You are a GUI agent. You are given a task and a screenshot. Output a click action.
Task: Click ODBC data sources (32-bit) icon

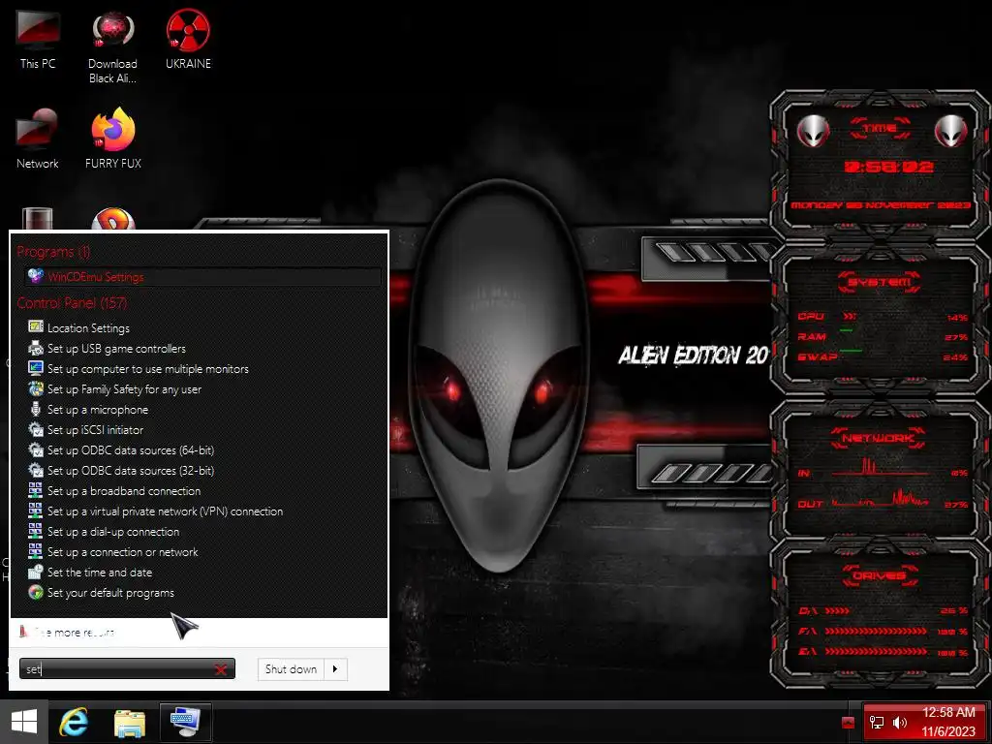coord(36,470)
